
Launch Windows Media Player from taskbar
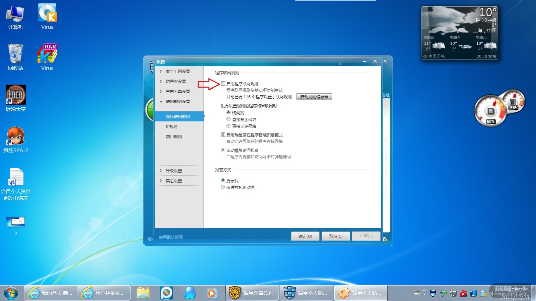[x=212, y=293]
